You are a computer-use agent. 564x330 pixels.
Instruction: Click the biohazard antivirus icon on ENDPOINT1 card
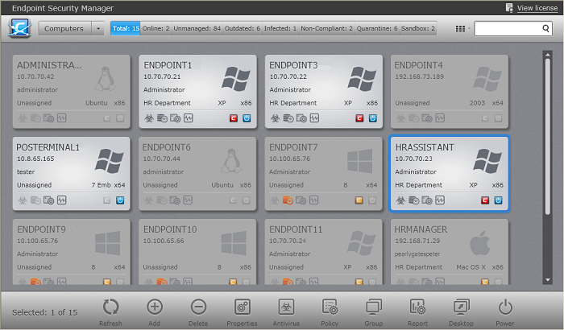pos(149,118)
